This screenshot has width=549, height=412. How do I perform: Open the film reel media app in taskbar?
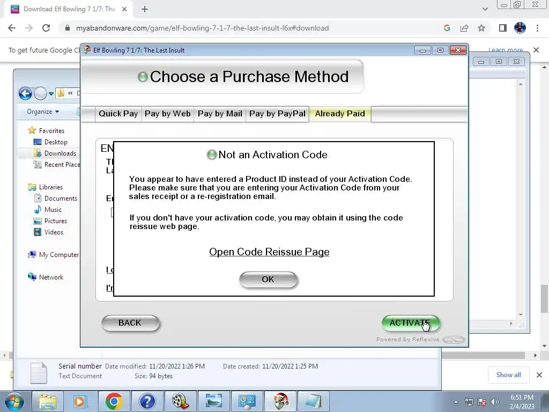click(180, 401)
